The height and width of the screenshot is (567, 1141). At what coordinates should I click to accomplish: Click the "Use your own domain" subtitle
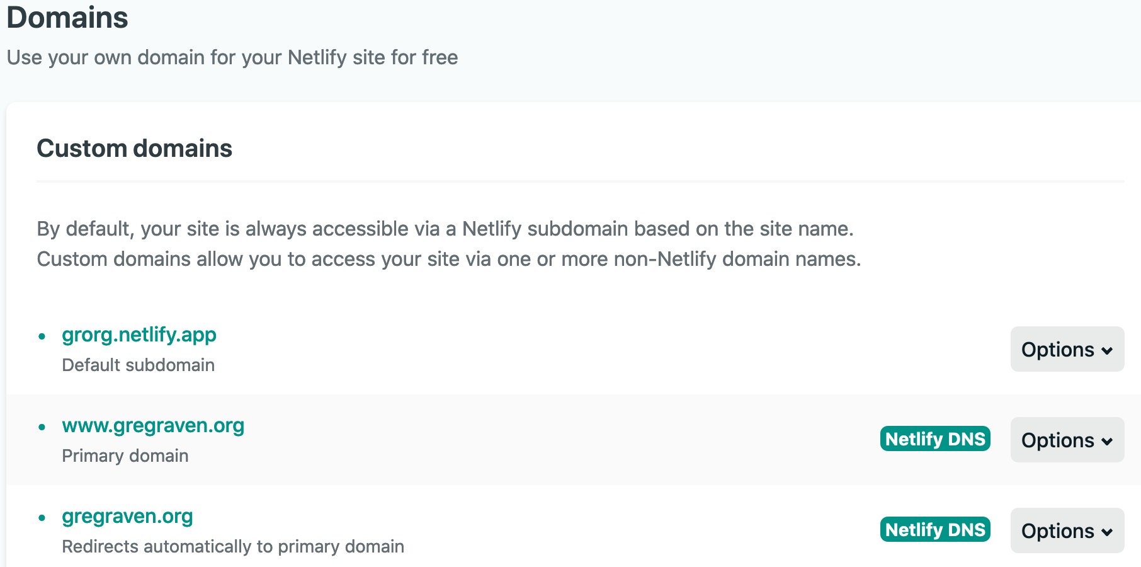tap(232, 57)
